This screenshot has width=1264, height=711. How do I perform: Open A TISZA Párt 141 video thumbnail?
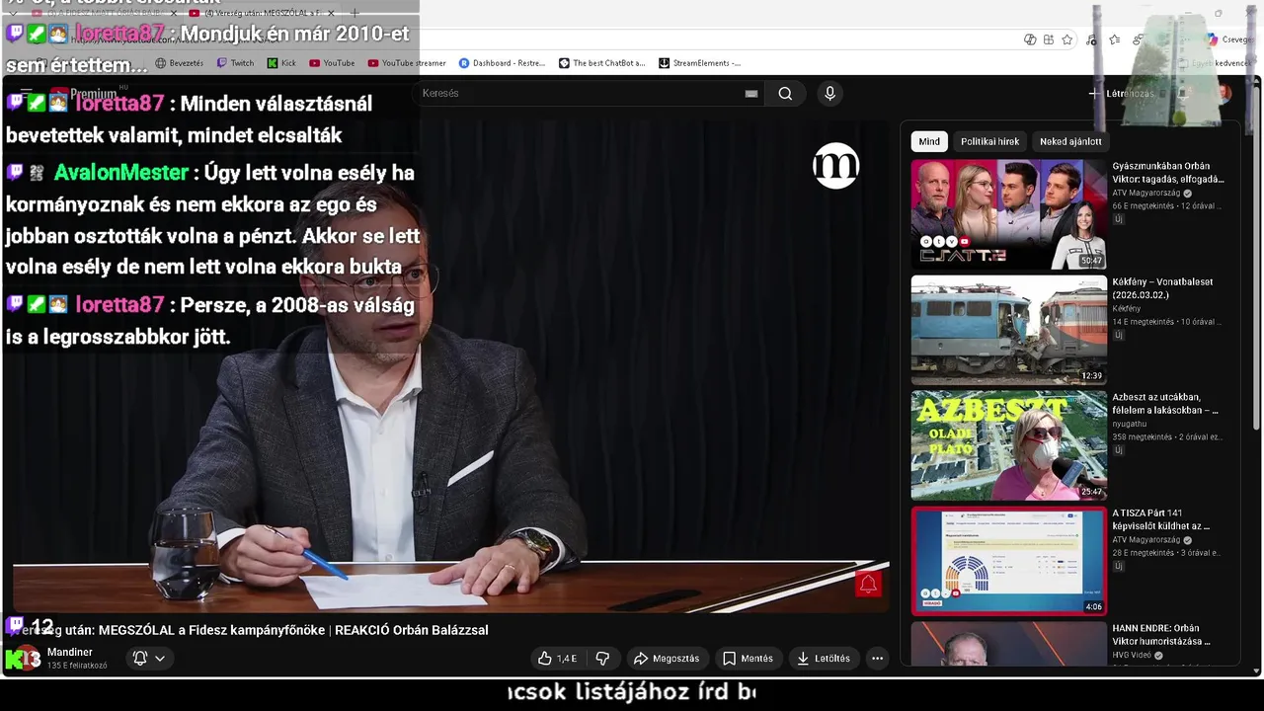1008,561
